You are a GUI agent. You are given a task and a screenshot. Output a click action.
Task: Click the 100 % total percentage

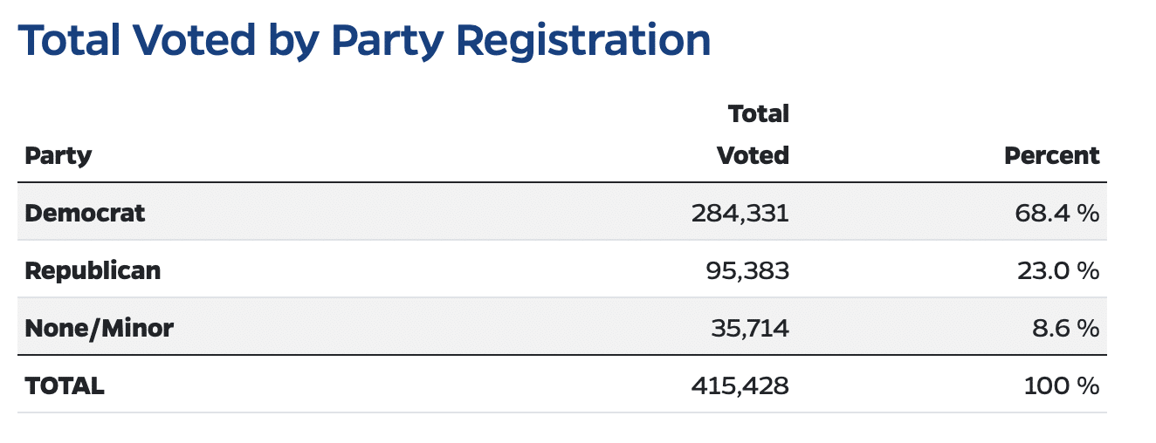pyautogui.click(x=1061, y=385)
